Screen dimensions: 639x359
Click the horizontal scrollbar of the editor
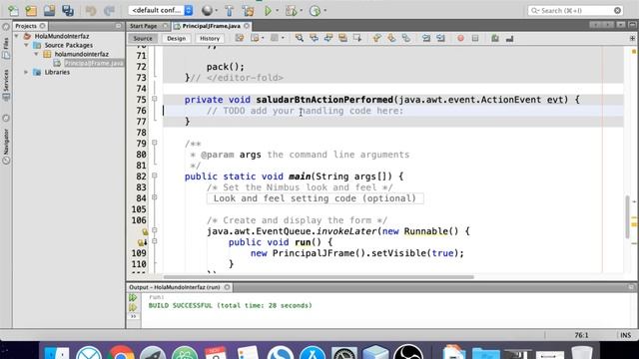(319, 277)
